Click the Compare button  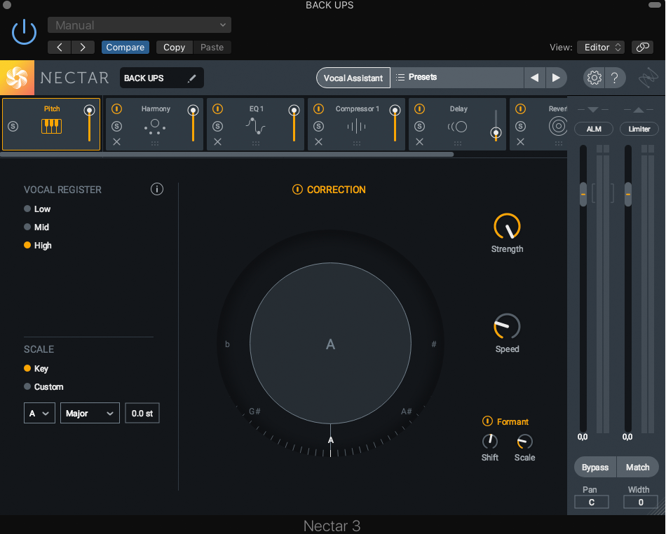point(125,47)
